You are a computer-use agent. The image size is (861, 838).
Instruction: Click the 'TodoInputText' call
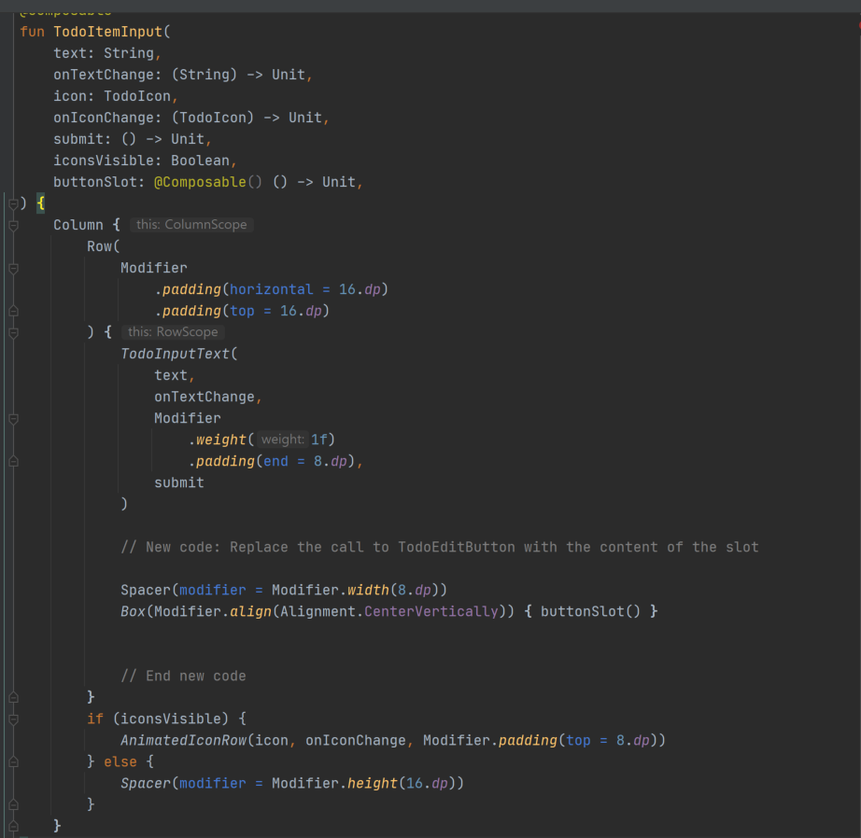[x=176, y=354]
